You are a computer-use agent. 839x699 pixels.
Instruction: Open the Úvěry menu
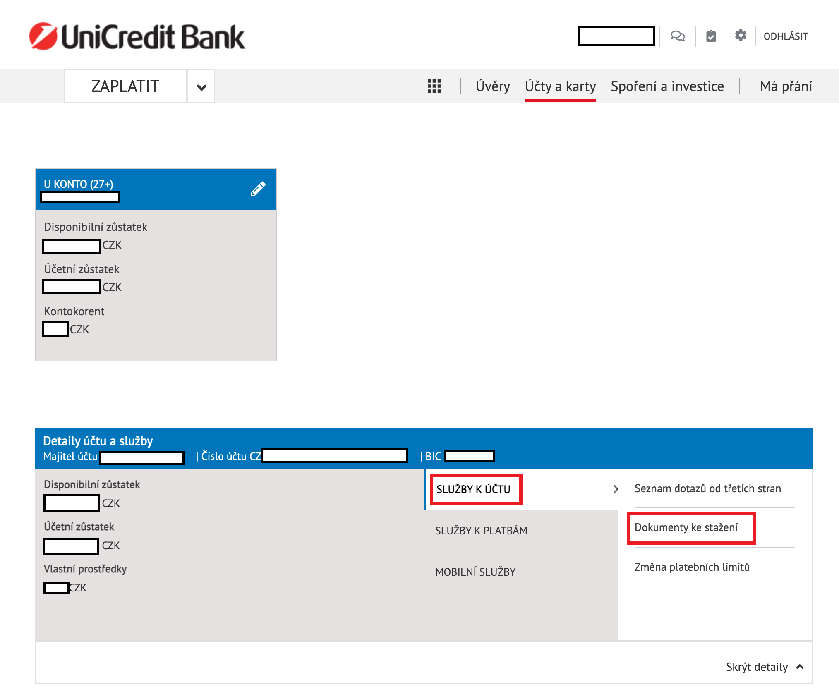[493, 86]
